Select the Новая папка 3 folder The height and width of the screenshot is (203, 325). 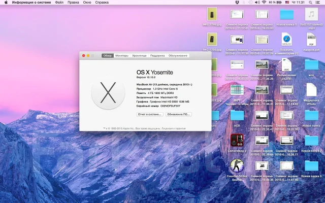click(311, 166)
